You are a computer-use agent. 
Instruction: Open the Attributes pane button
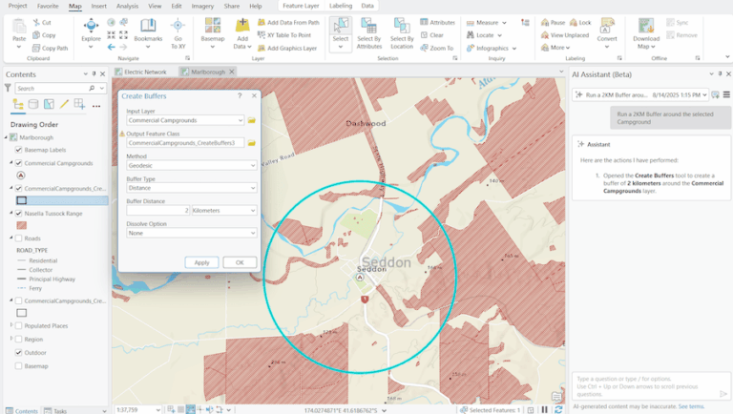437,23
